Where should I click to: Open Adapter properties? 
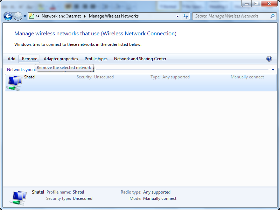(61, 59)
